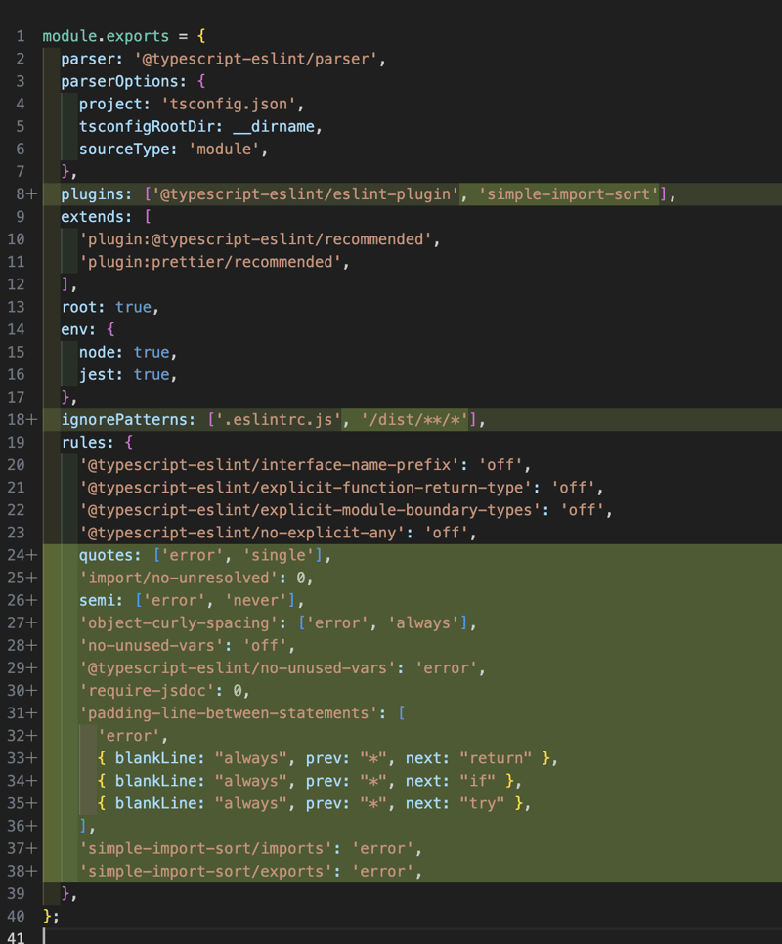782x944 pixels.
Task: Click the 'parserOptions' property name
Action: pos(120,81)
